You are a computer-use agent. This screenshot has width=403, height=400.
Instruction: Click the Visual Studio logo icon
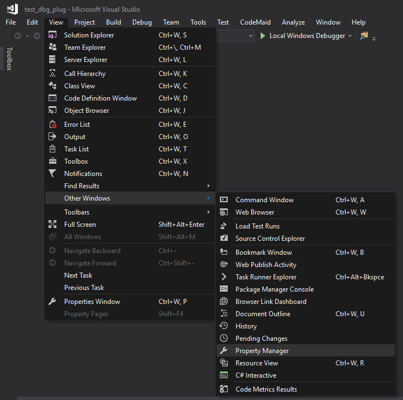pos(12,9)
